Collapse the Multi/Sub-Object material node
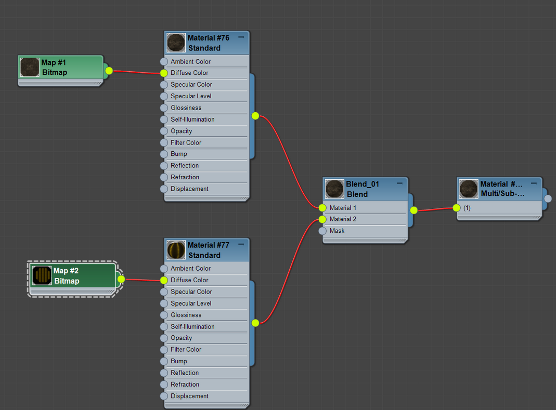This screenshot has height=410, width=556. tap(533, 183)
